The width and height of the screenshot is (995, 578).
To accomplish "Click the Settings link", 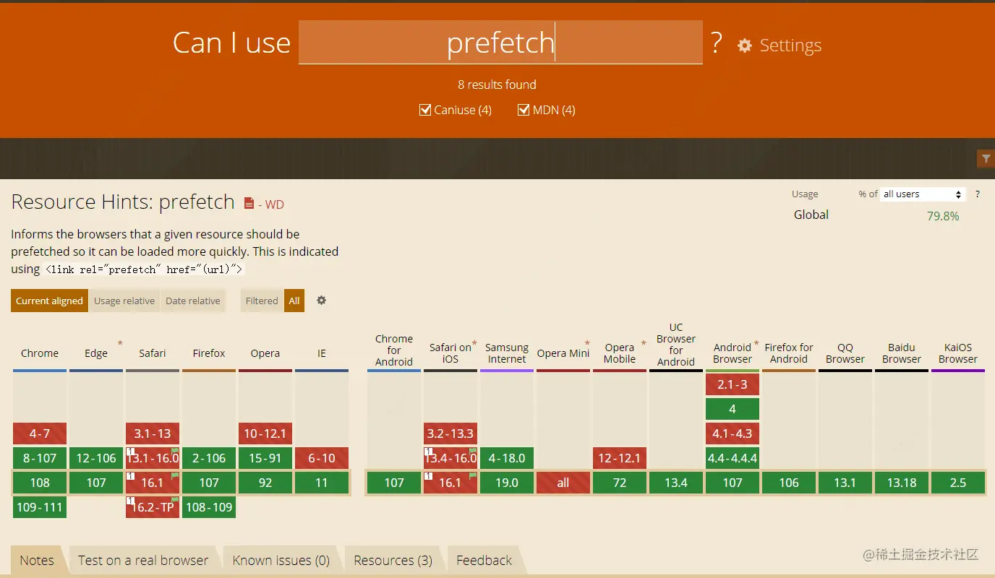I will 790,46.
